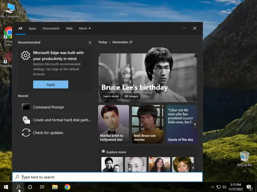Open the taskbar clock showing 3:15 PM
Viewport: 257px width, 192px height.
[x=235, y=187]
